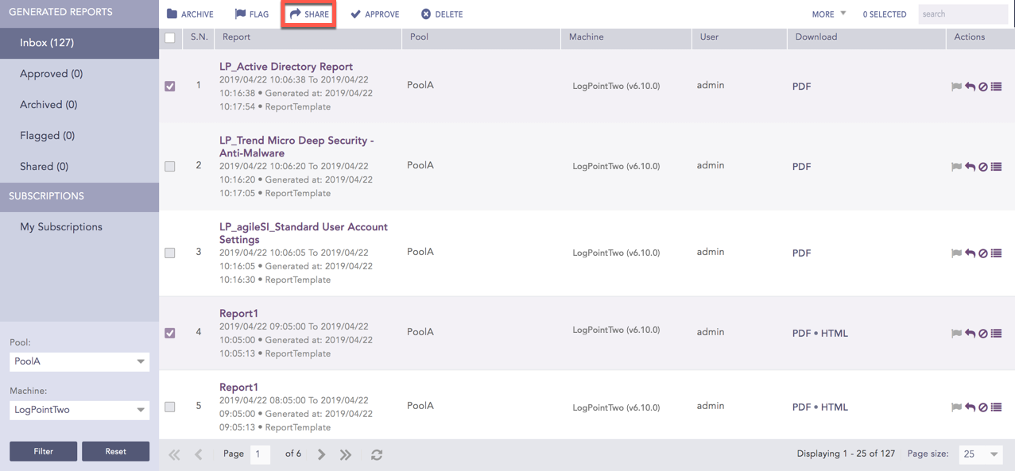This screenshot has height=471, width=1015.
Task: Toggle the select-all checkbox in table header
Action: (170, 37)
